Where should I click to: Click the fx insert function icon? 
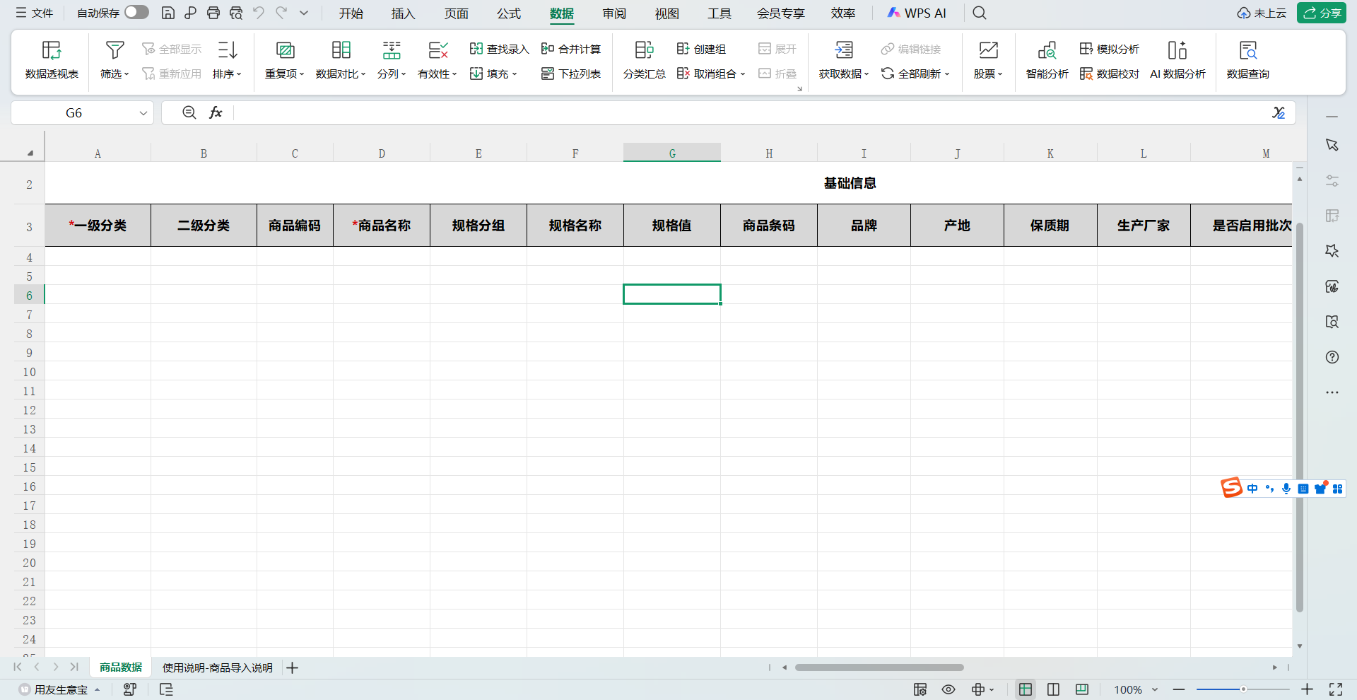(x=216, y=112)
